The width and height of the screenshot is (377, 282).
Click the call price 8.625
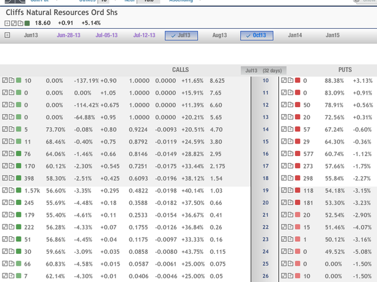(x=217, y=81)
